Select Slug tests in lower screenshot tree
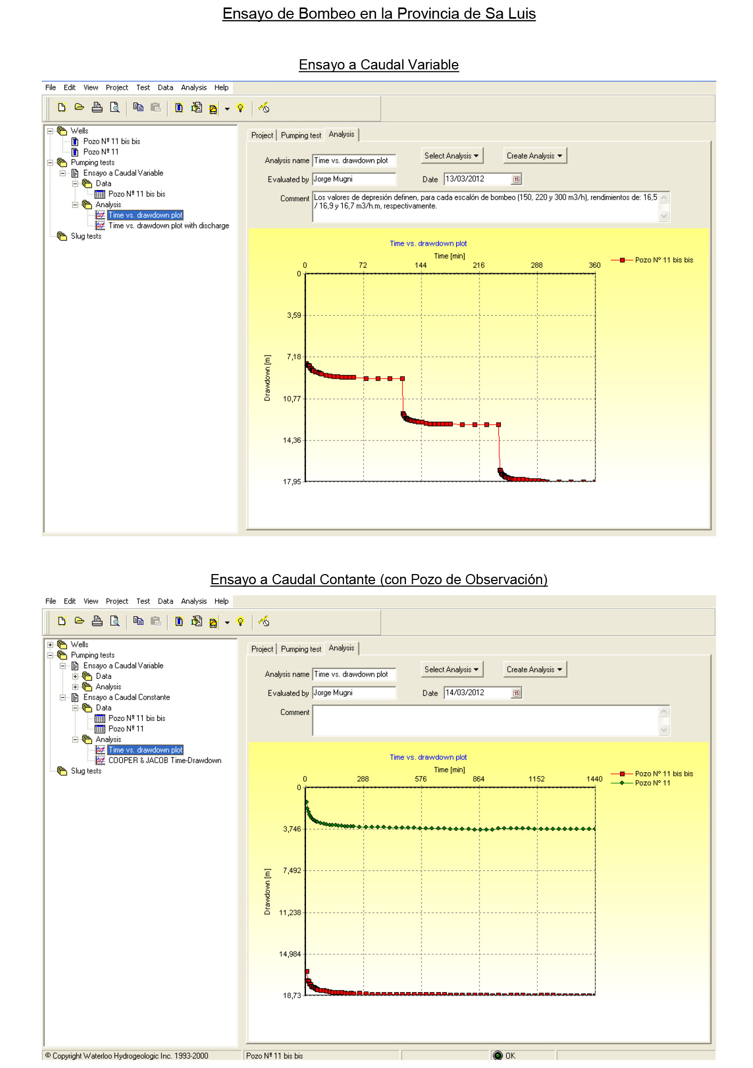 pyautogui.click(x=86, y=771)
